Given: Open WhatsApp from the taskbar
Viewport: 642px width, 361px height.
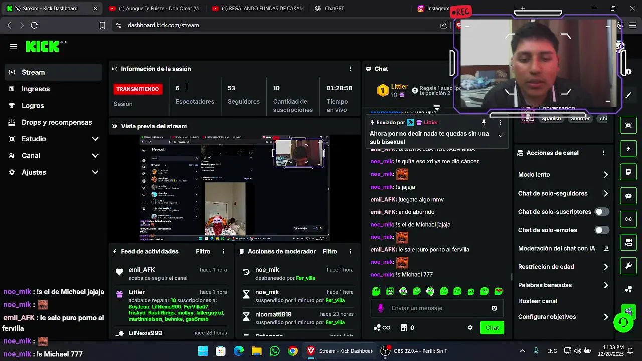Looking at the screenshot, I should (x=274, y=351).
